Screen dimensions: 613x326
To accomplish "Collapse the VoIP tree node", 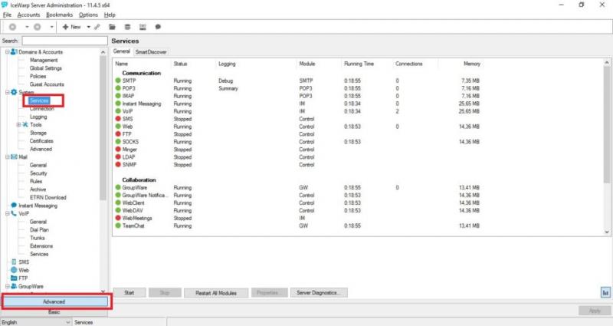I will 7,213.
